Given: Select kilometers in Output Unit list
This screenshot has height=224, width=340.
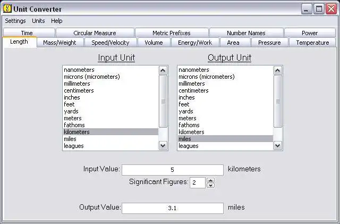Looking at the screenshot, I should (225, 132).
